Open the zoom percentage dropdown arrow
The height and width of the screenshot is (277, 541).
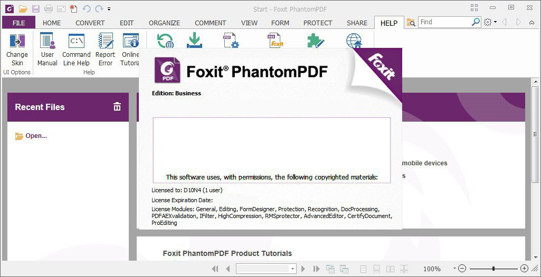coord(454,269)
